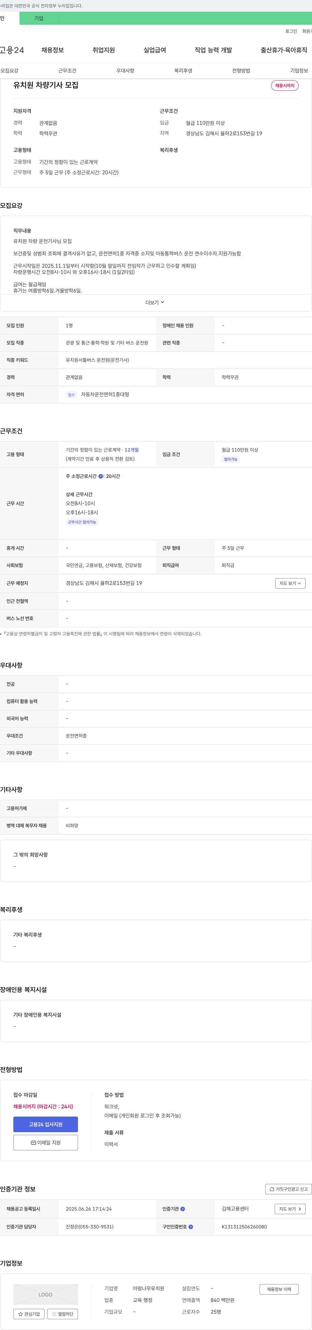Image resolution: width=312 pixels, height=1330 pixels.
Task: Expand job description with 더보기
Action: (155, 303)
